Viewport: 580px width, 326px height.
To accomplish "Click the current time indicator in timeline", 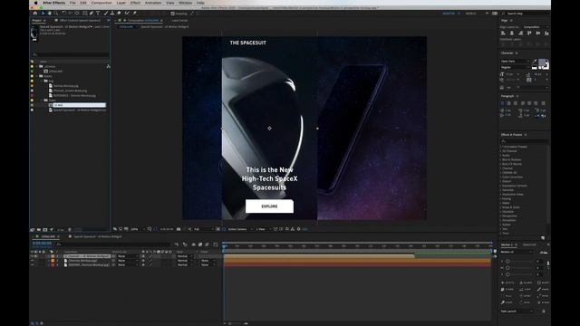I will (x=224, y=246).
